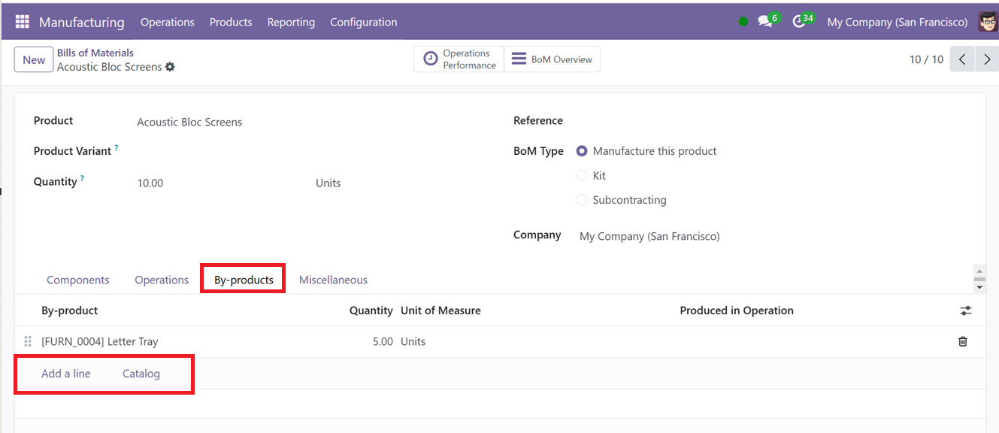Click the Units cell in Letter Tray row
This screenshot has width=999, height=433.
click(413, 341)
